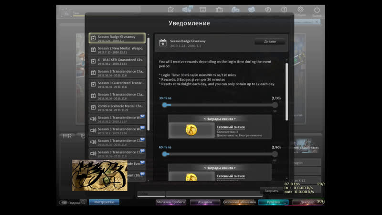Click the Сезонный значок link under 30 mins
382x215 pixels.
[x=231, y=127]
